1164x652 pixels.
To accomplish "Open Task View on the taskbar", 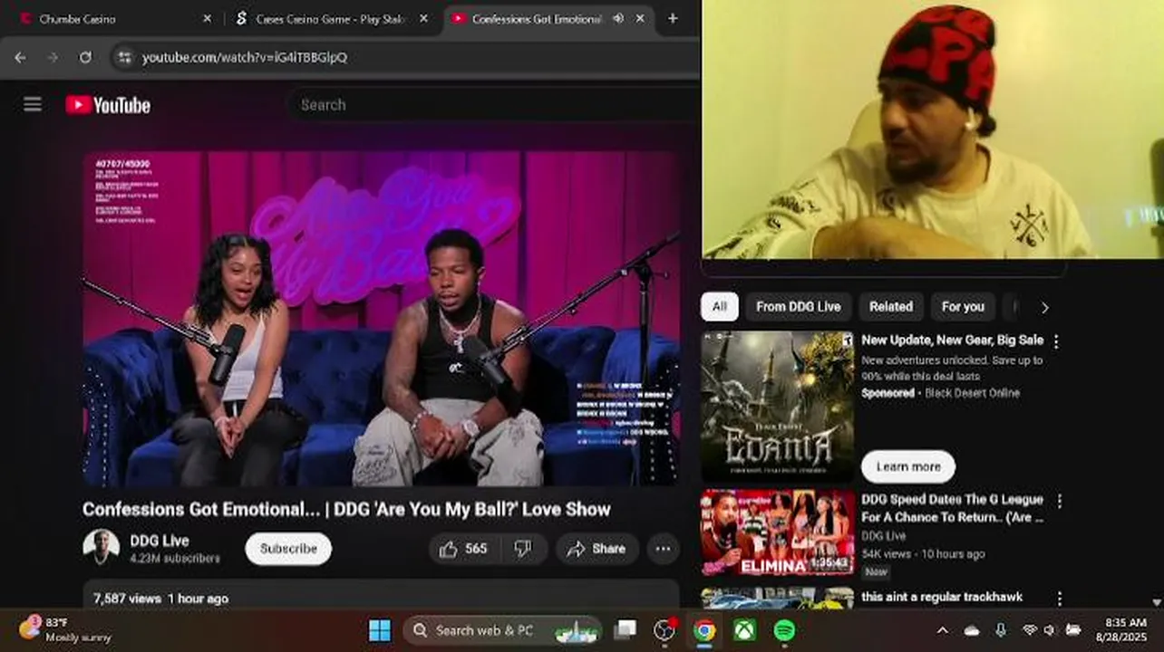I will click(x=626, y=630).
